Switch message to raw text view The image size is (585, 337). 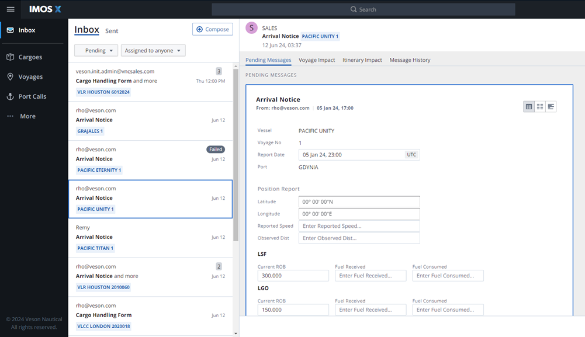coord(551,106)
